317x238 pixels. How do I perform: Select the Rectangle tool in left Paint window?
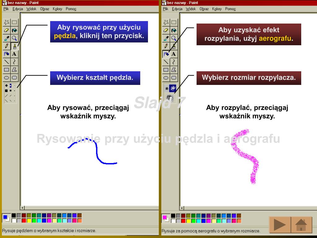[x=7, y=70]
